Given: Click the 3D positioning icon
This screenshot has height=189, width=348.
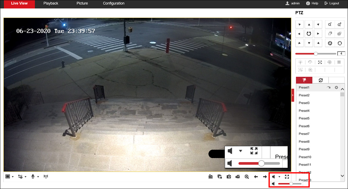Looking at the screenshot, I should point(310,70).
